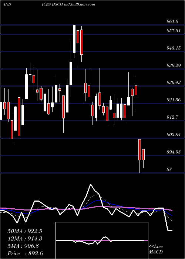Click the 921.56 price level label

point(174,100)
